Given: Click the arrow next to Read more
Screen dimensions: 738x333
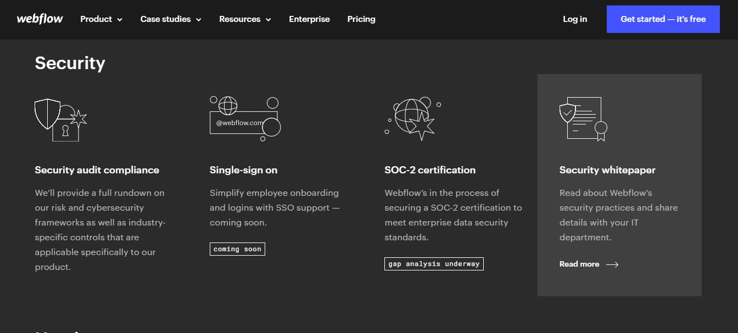Looking at the screenshot, I should point(612,264).
